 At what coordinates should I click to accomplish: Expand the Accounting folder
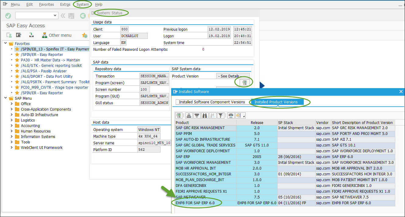click(12, 126)
